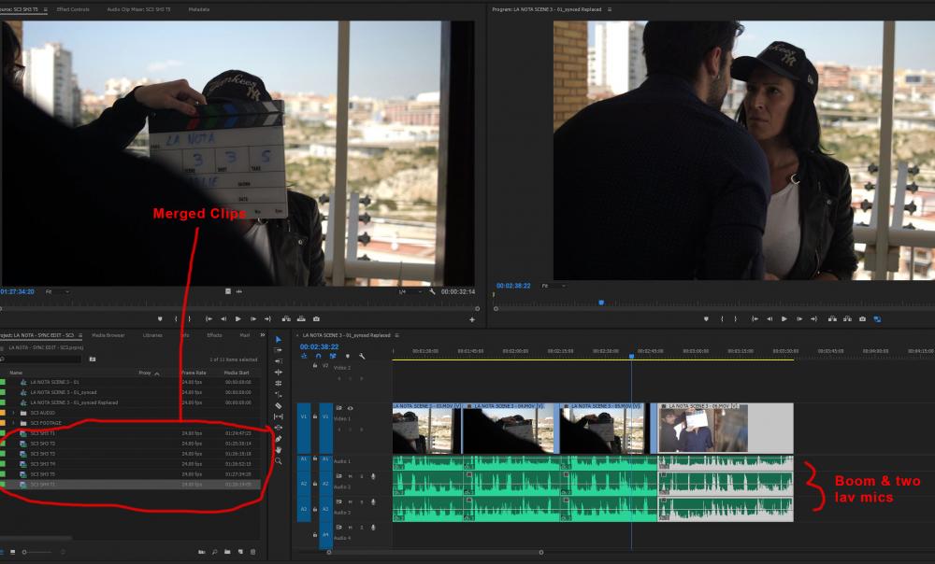This screenshot has width=935, height=564.
Task: Open the Effect Controls tab
Action: pyautogui.click(x=73, y=8)
